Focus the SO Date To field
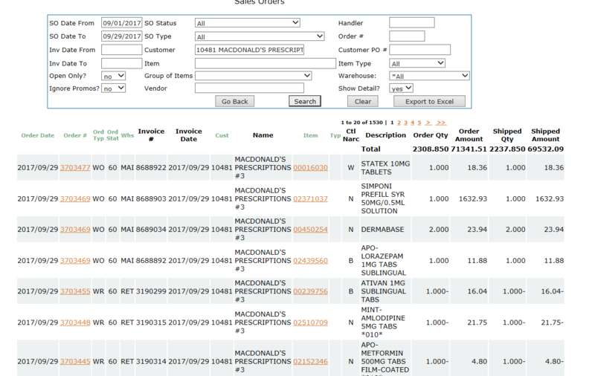Screen dimensions: 595x376 click(121, 36)
